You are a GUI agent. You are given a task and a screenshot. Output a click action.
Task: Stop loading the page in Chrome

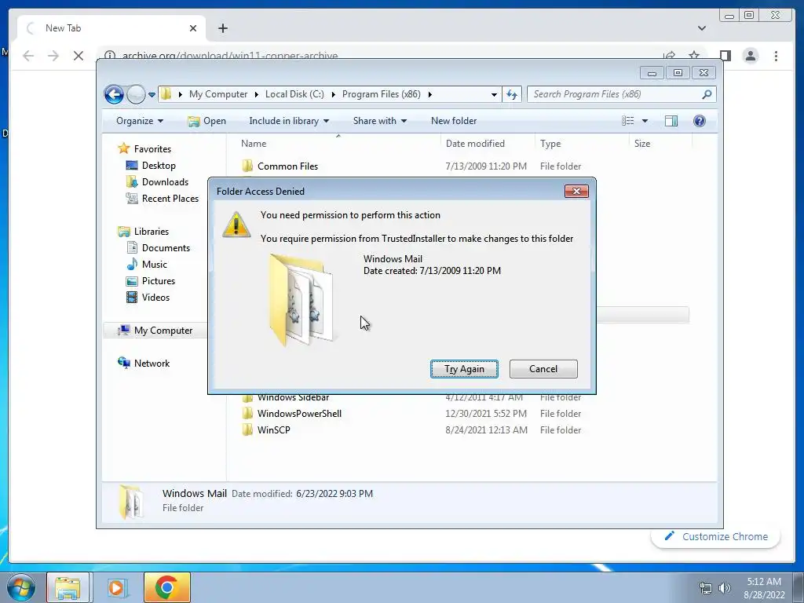(78, 56)
